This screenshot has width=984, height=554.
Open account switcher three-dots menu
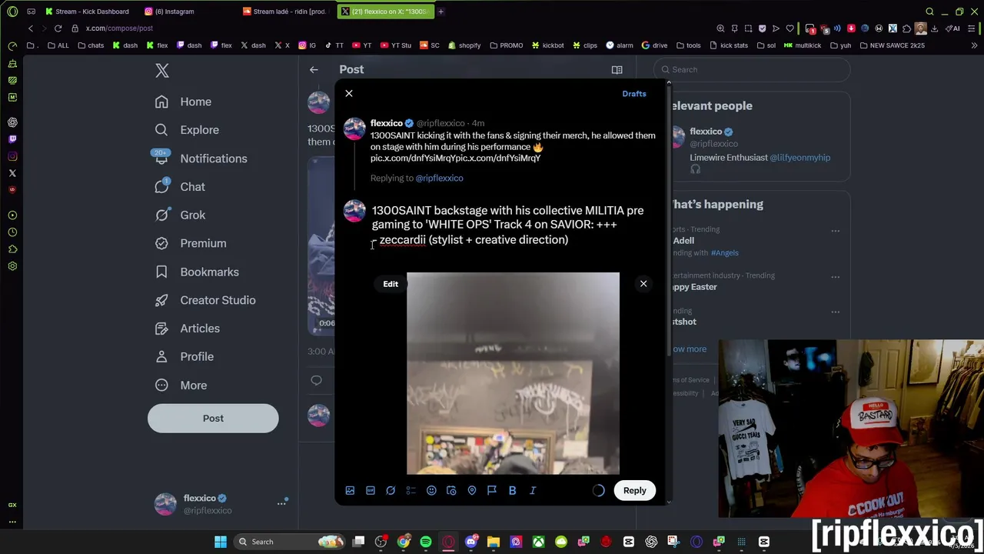click(281, 503)
